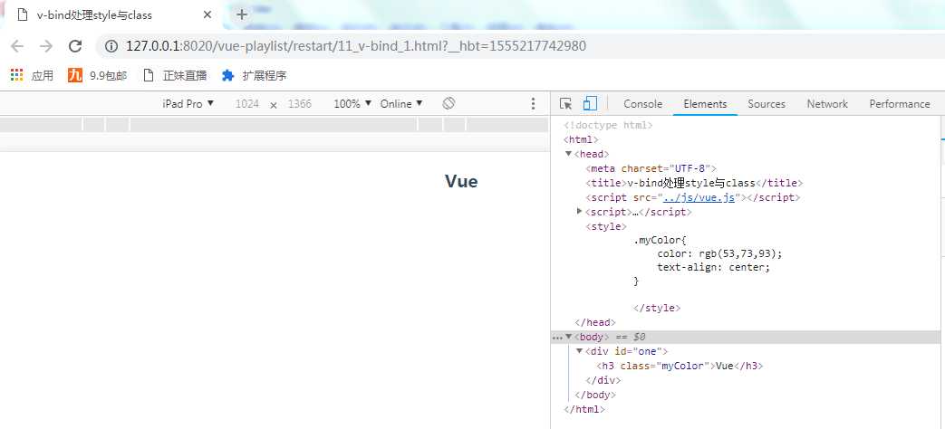Viewport: 945px width, 429px height.
Task: Reload the current page
Action: coord(74,46)
